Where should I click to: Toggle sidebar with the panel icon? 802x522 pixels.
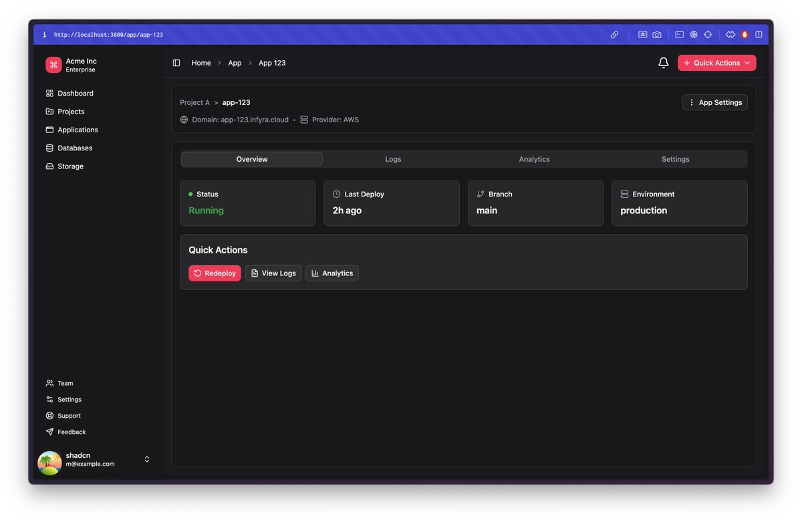pos(176,63)
